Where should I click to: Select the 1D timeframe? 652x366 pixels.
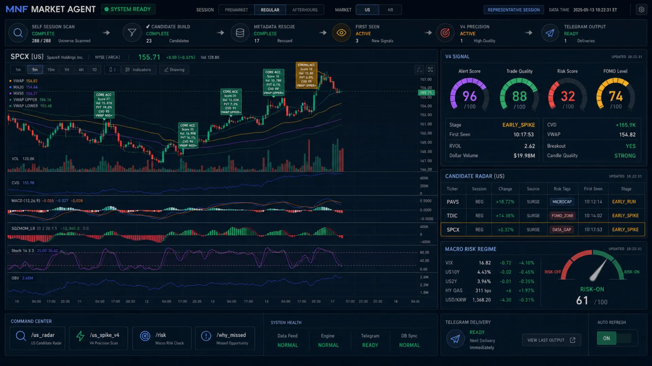coord(94,69)
